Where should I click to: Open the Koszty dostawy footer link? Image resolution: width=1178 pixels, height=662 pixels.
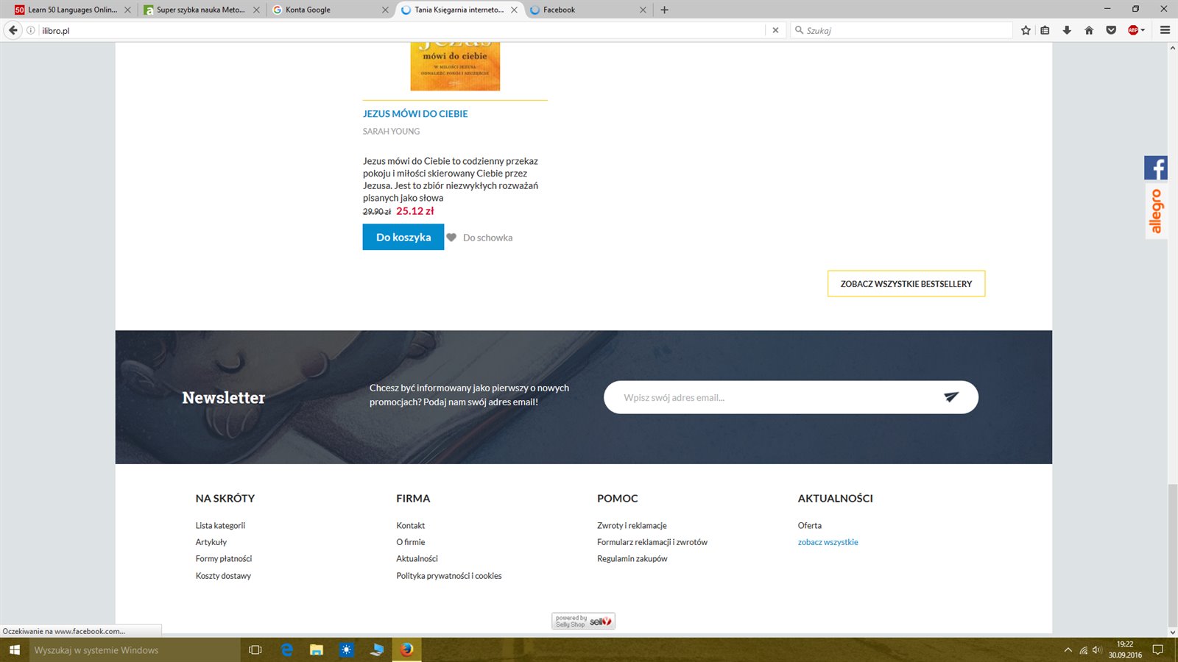point(223,576)
